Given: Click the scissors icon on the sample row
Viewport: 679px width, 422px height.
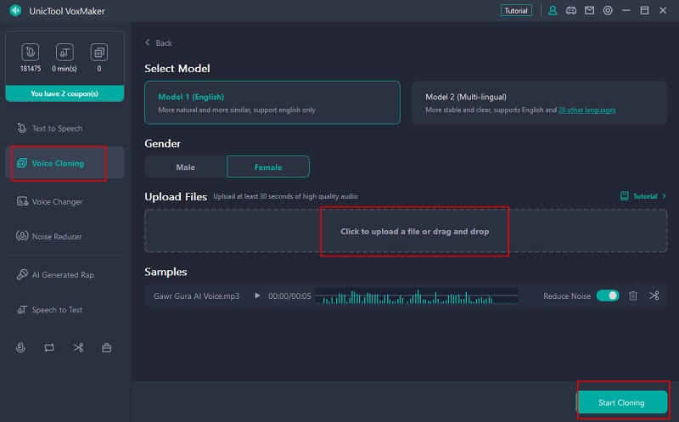Looking at the screenshot, I should click(654, 295).
